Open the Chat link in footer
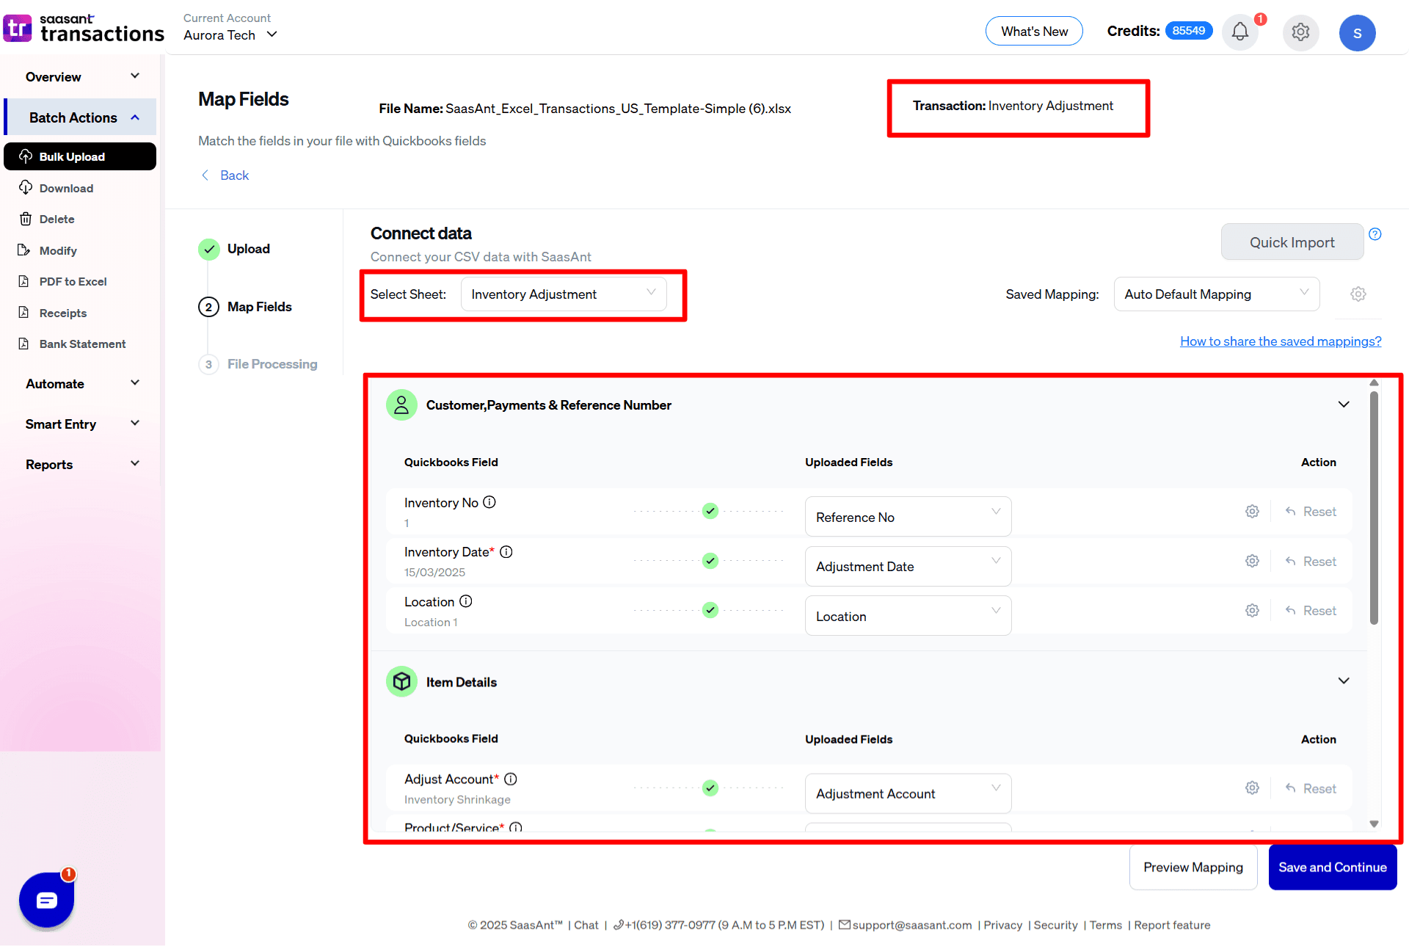1409x947 pixels. coord(586,925)
